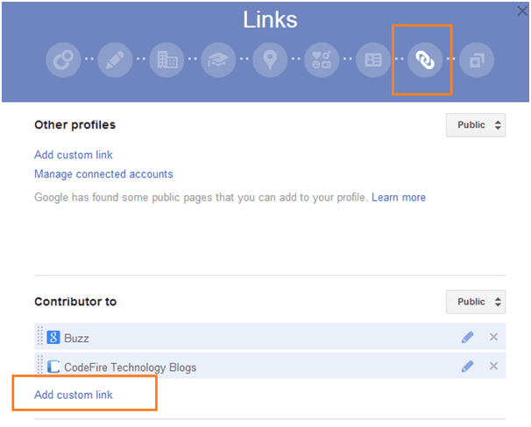Select the Contact Information card step
Image resolution: width=531 pixels, height=427 pixels.
click(x=373, y=59)
